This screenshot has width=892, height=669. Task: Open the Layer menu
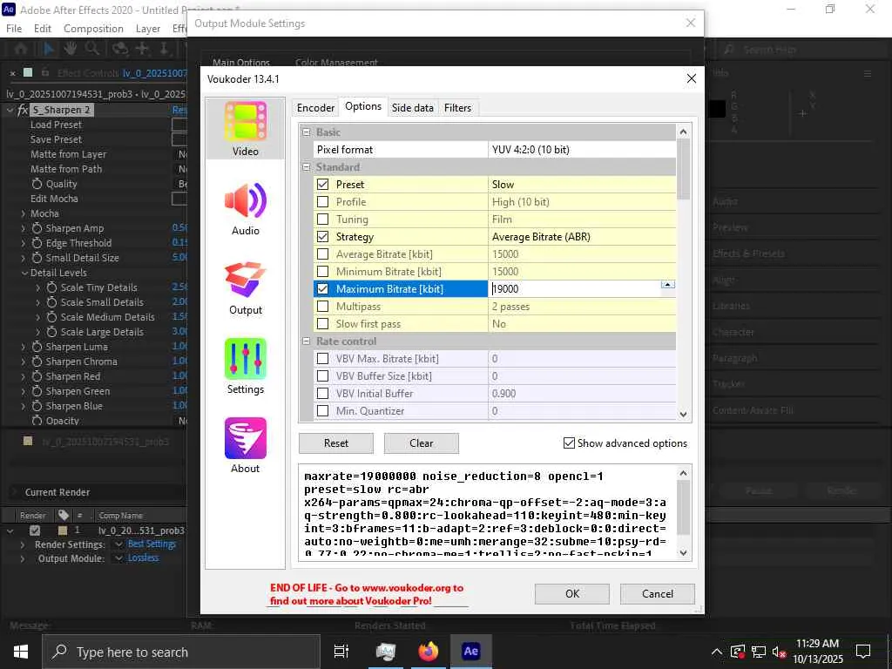point(148,29)
